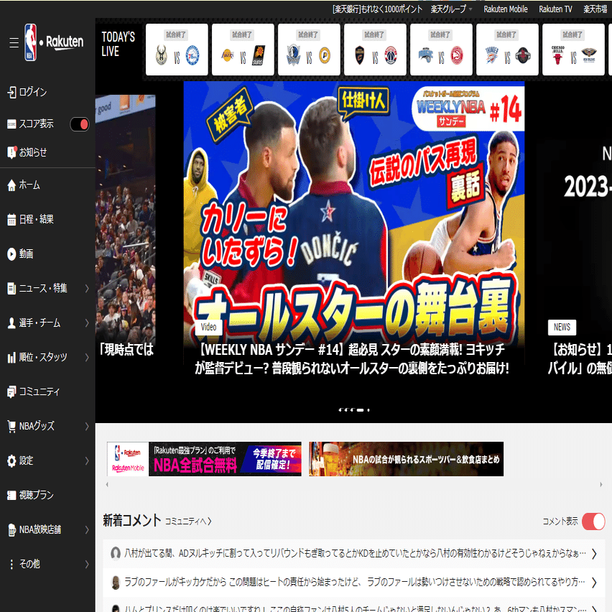Open the ラブのファール comment chevron
The image size is (612, 612).
594,583
